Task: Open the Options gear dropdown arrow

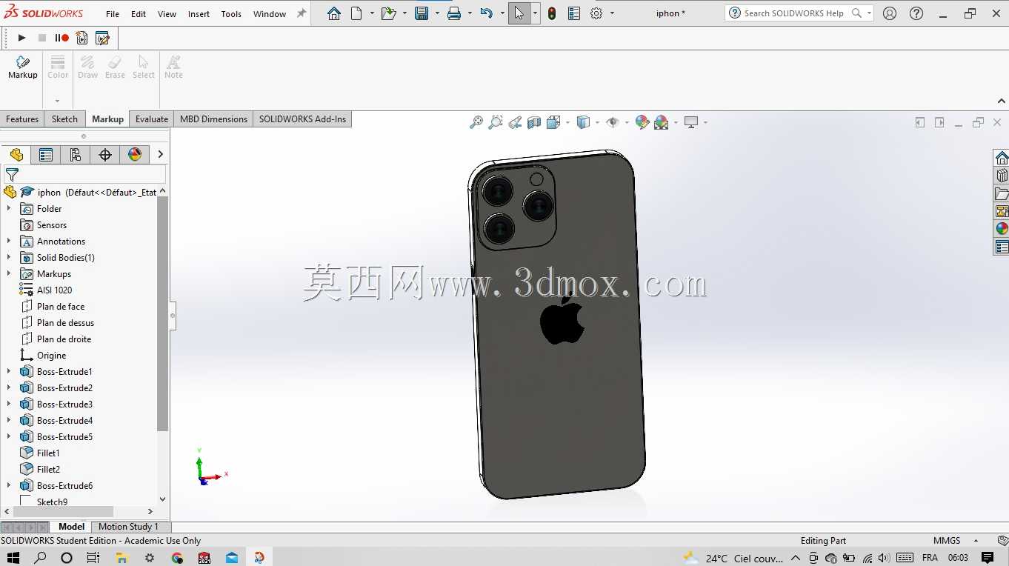Action: [612, 13]
